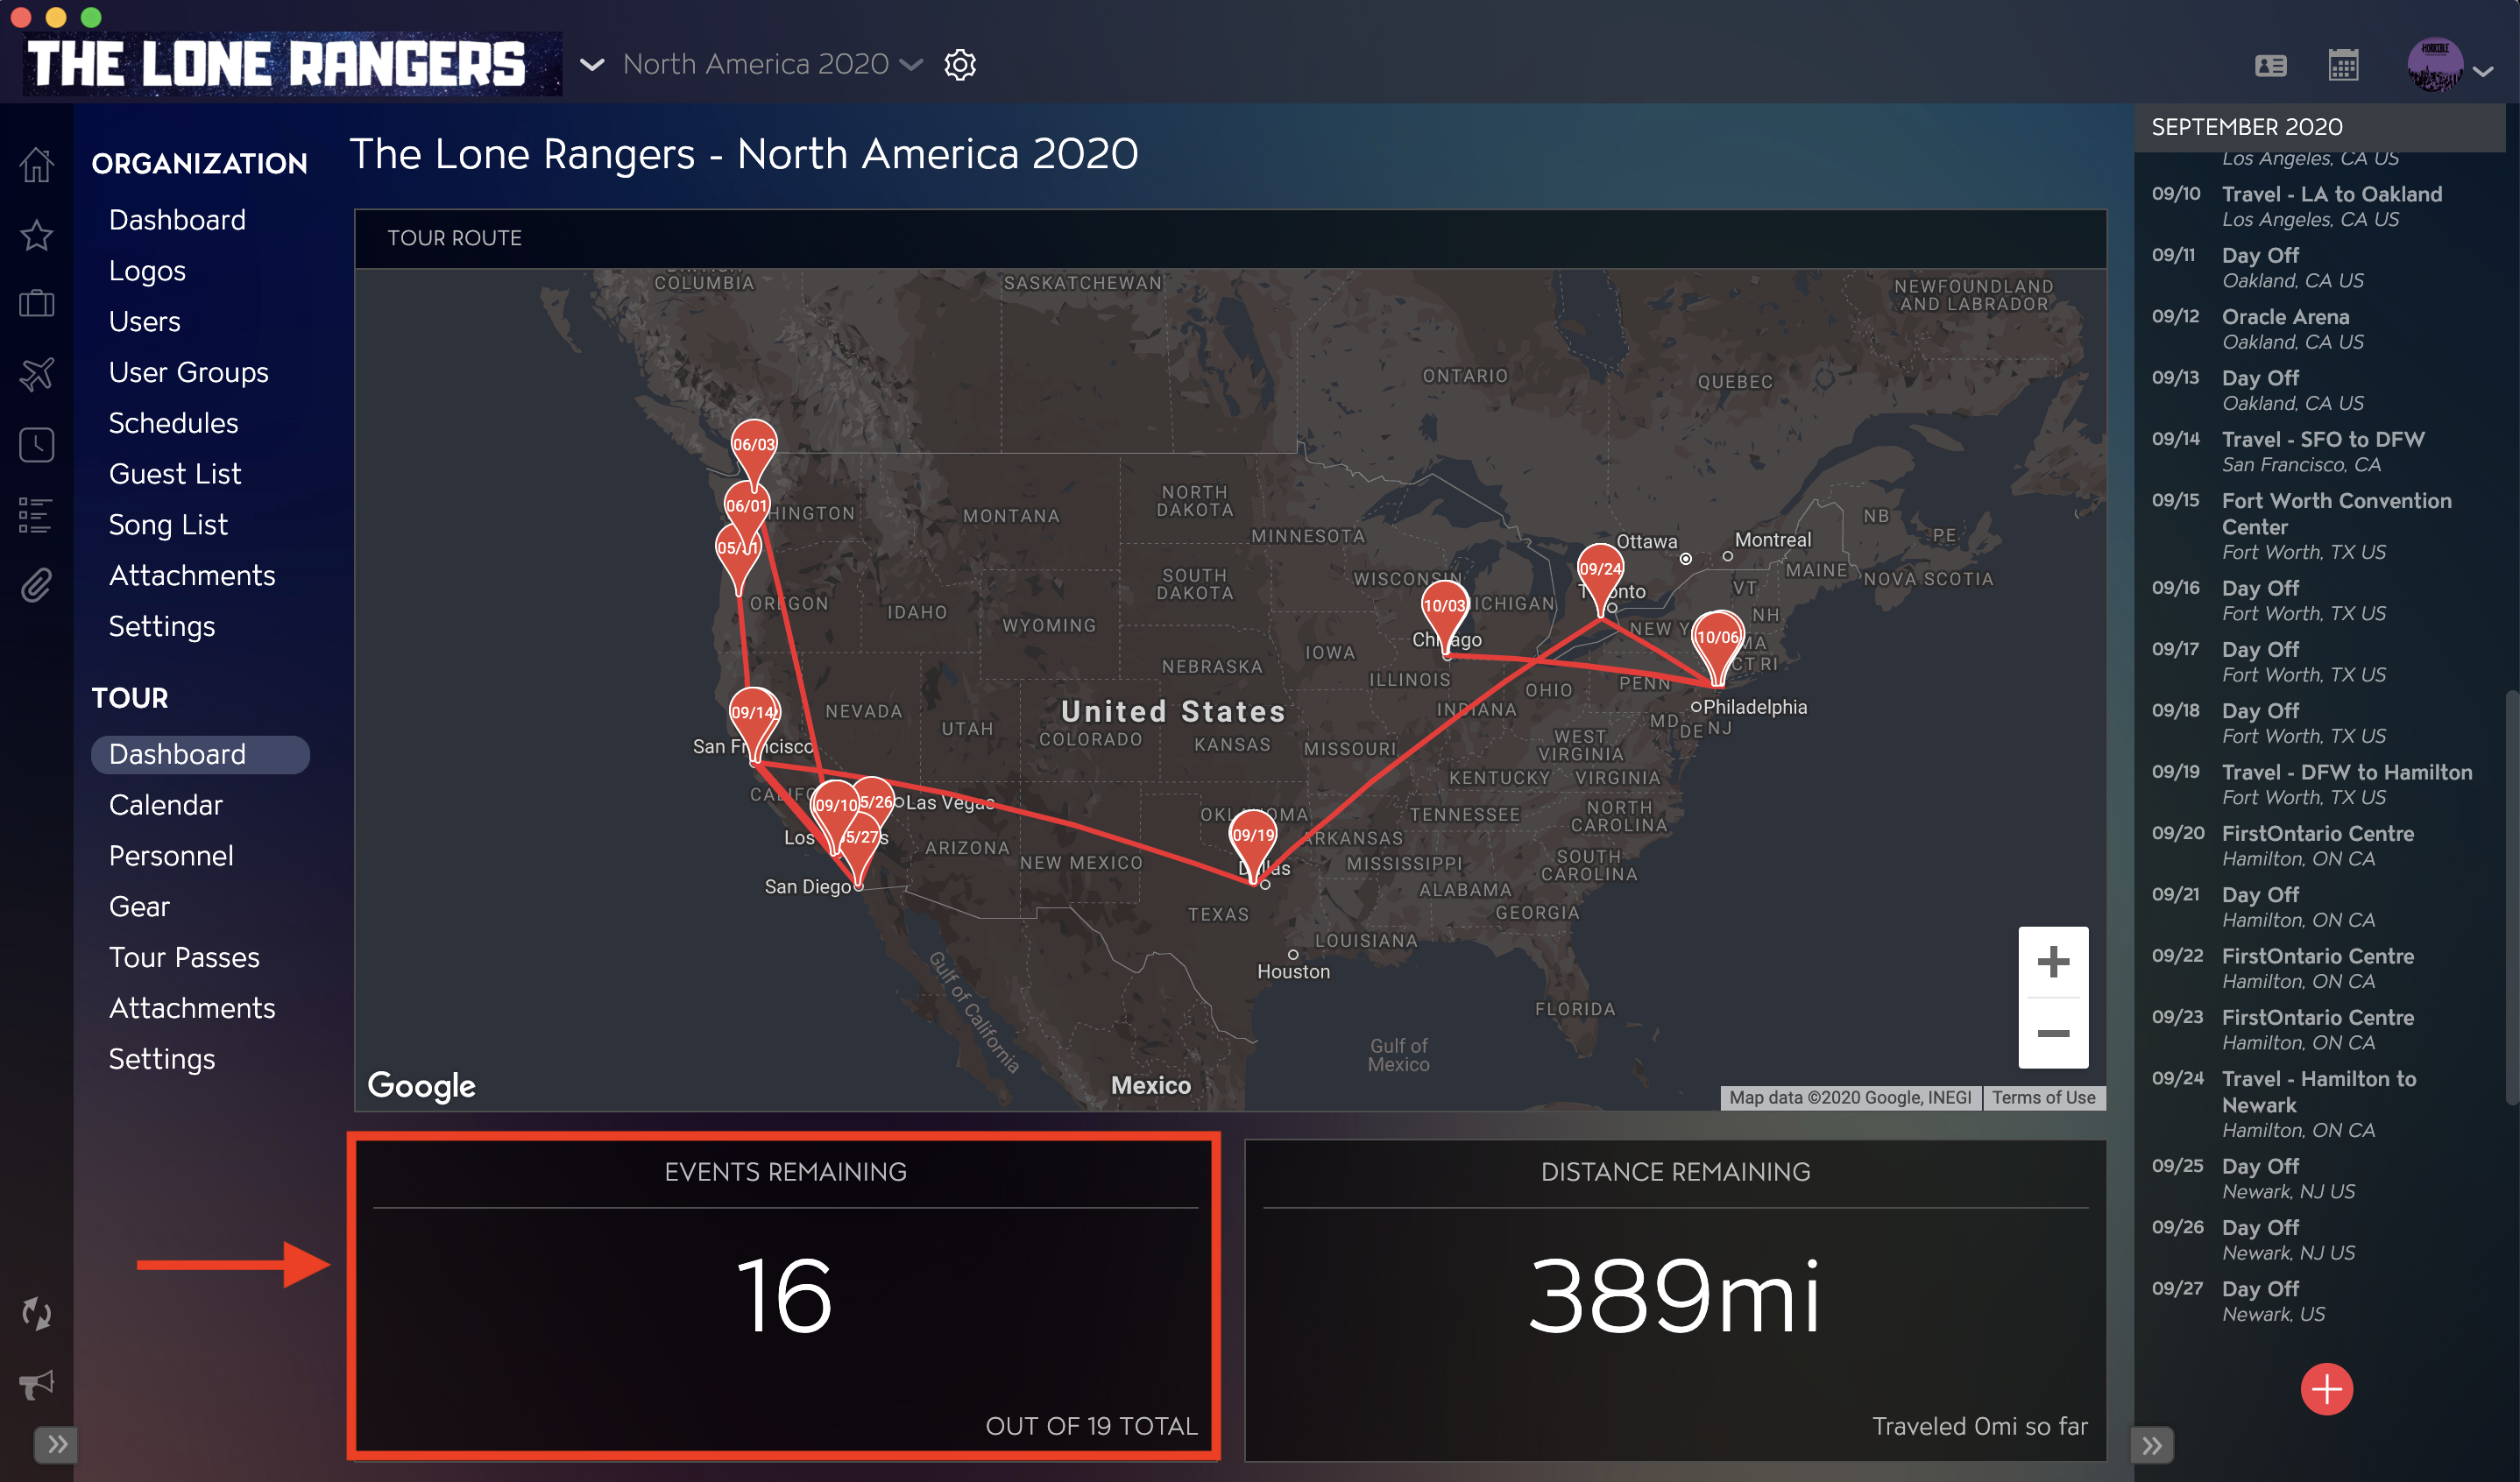Open 09/14 Travel - SFO to DFW event

(x=2320, y=451)
